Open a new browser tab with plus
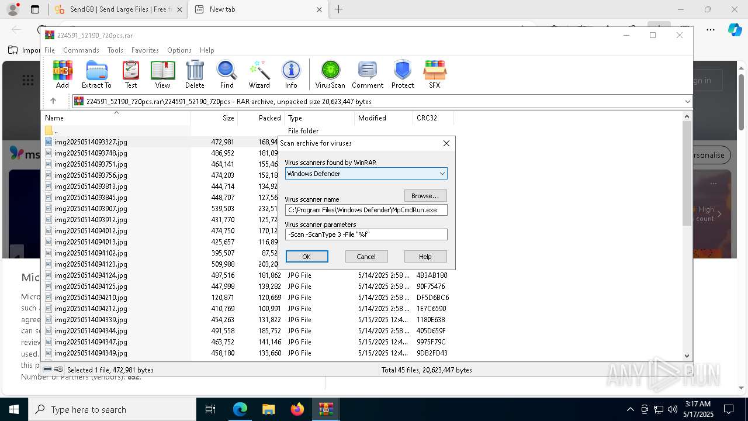The image size is (748, 421). (x=338, y=9)
